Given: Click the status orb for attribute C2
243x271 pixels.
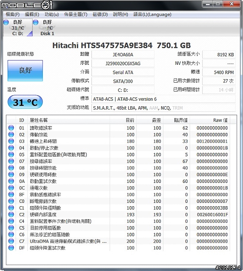Looking at the screenshot, I should (11, 214).
